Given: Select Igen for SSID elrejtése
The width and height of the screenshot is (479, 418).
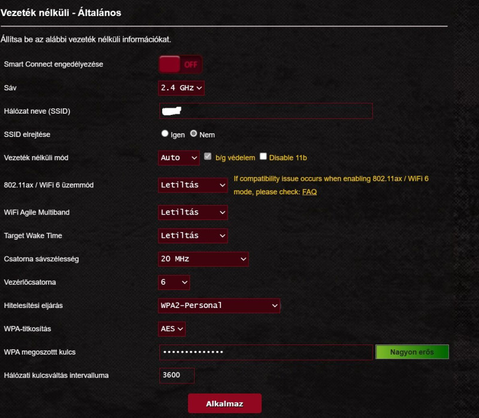Looking at the screenshot, I should pyautogui.click(x=165, y=133).
